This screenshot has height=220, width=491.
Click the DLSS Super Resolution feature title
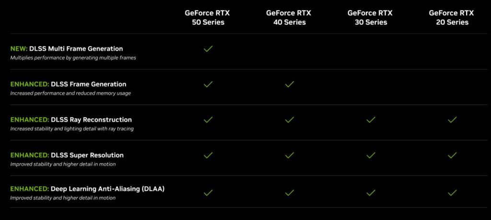point(87,155)
